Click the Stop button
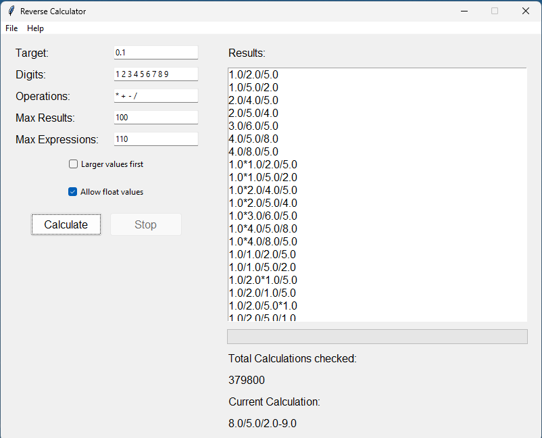Screen dimensions: 542x438 [145, 224]
